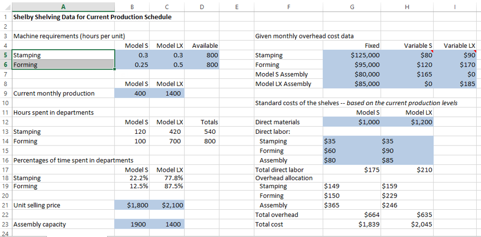Select row 9 header

pyautogui.click(x=5, y=93)
